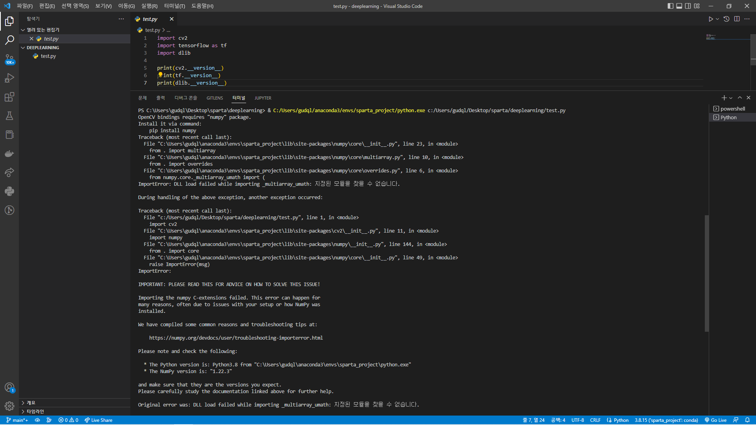Open the Docker whale icon
The image size is (756, 425).
[x=9, y=153]
